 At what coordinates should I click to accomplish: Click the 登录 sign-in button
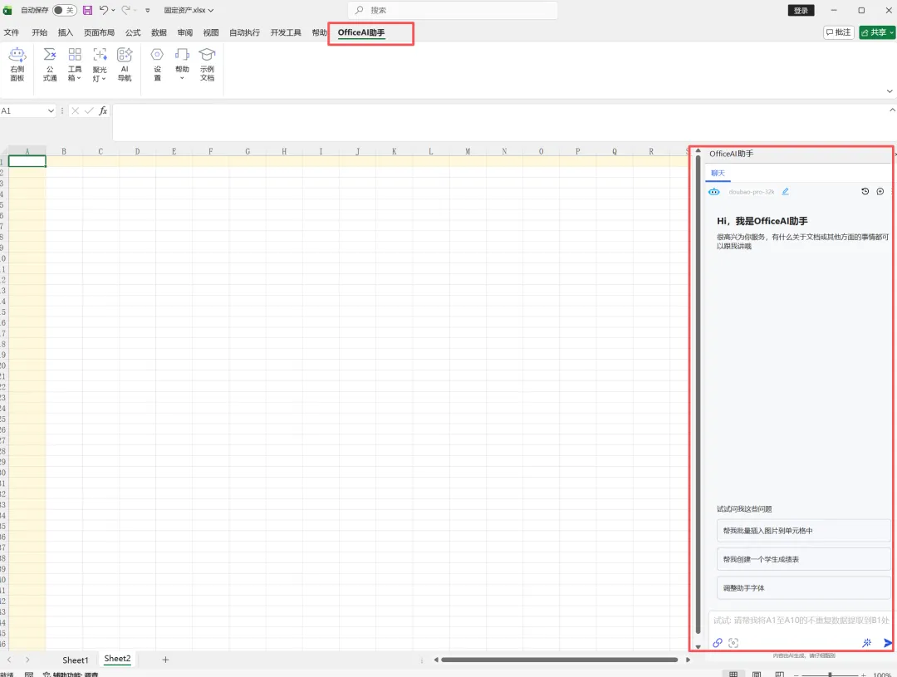point(801,10)
